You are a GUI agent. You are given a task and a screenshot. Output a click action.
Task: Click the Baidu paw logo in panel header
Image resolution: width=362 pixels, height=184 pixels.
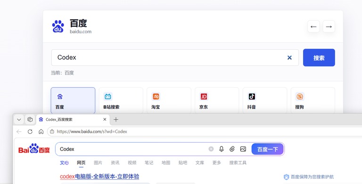pyautogui.click(x=58, y=26)
